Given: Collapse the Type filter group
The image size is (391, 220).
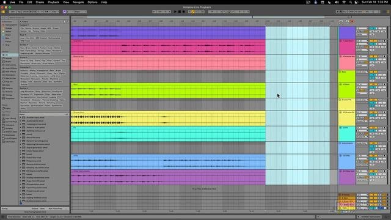Looking at the screenshot, I should pos(23,35).
